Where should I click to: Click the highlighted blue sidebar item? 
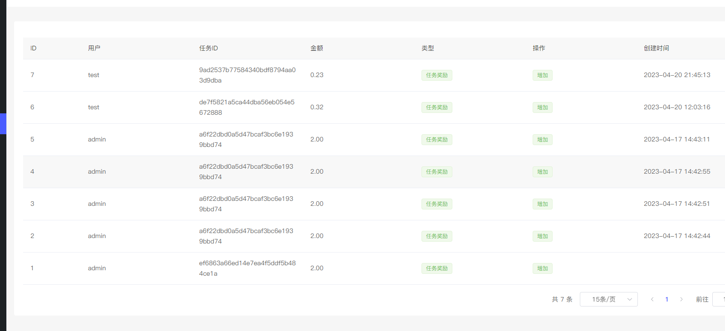click(x=3, y=124)
